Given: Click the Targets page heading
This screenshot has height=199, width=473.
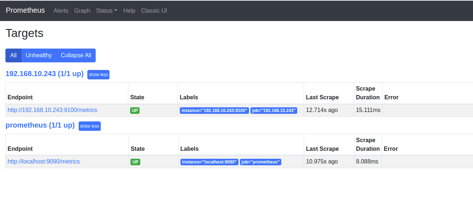Looking at the screenshot, I should click(25, 33).
